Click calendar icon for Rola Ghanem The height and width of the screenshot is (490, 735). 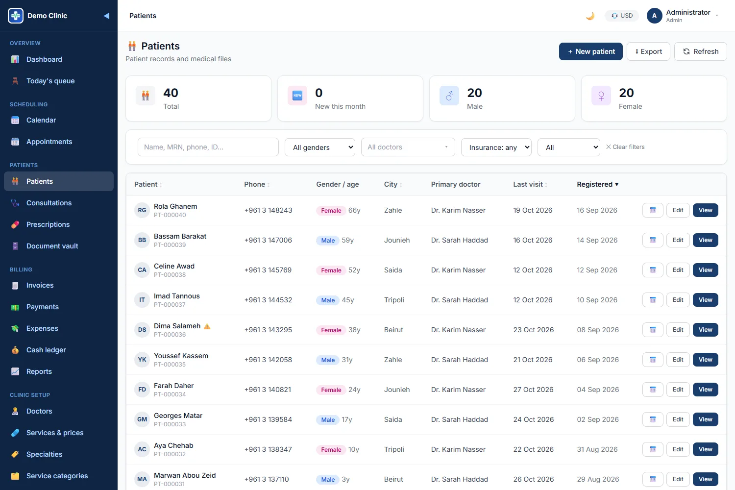coord(653,210)
